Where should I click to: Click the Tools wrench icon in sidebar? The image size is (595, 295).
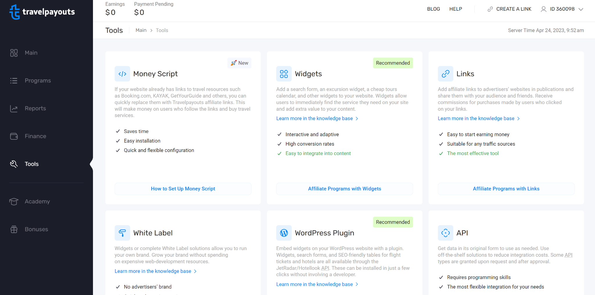point(14,164)
